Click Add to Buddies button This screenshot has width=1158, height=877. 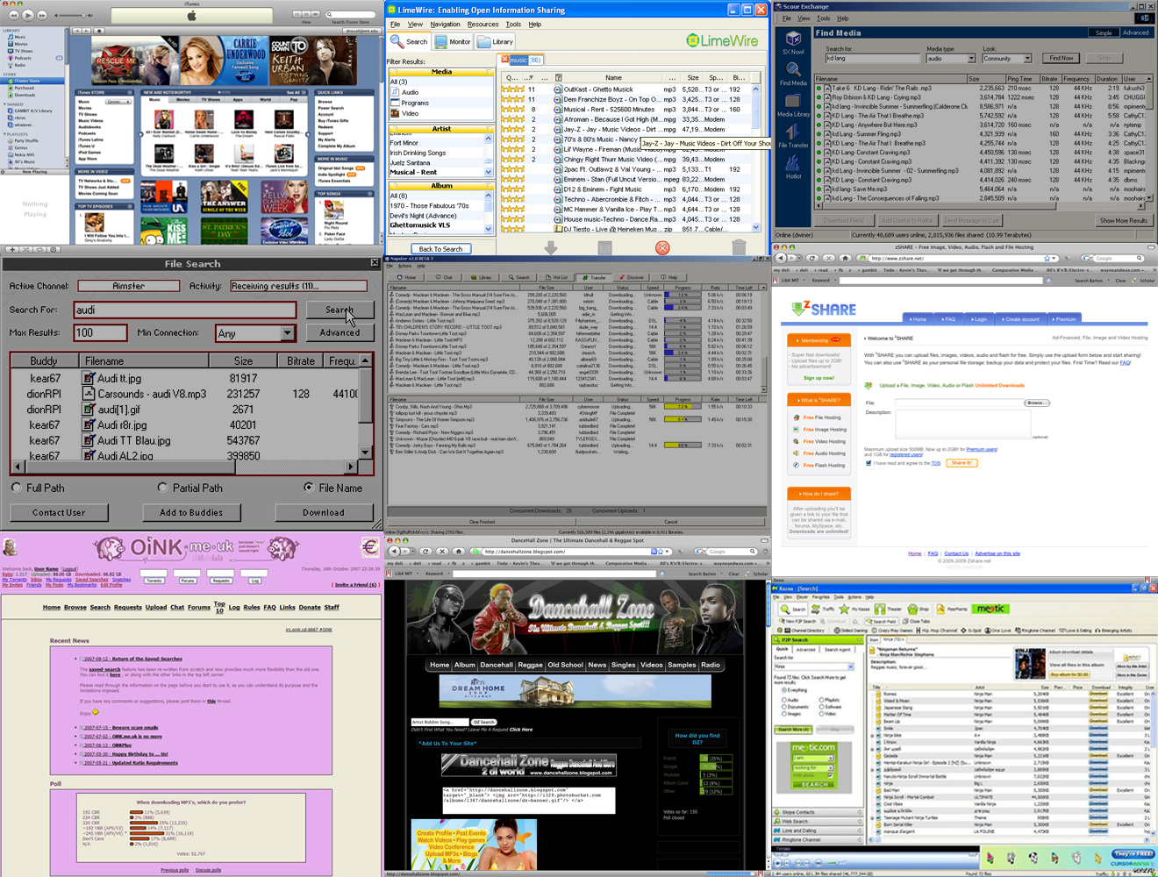click(190, 512)
